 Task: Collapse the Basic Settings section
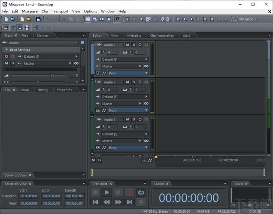(6, 50)
